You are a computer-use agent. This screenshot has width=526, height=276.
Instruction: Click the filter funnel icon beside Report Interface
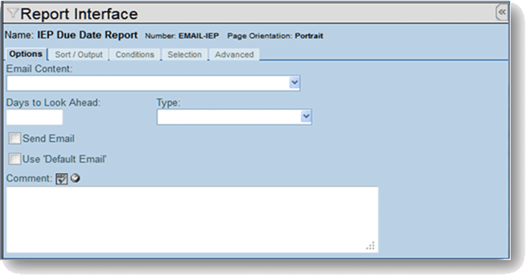click(13, 13)
